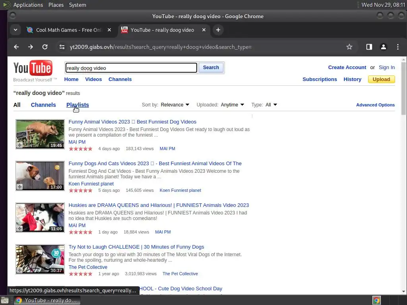407x305 pixels.
Task: Click the Chrome back arrow
Action: tap(16, 47)
